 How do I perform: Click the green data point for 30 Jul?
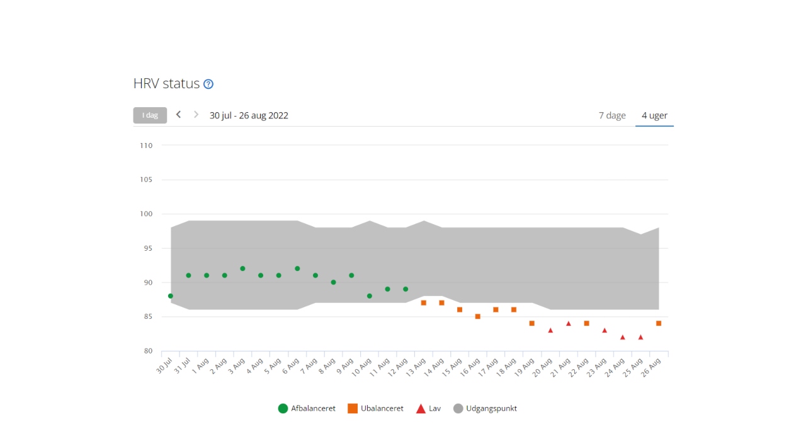click(171, 296)
